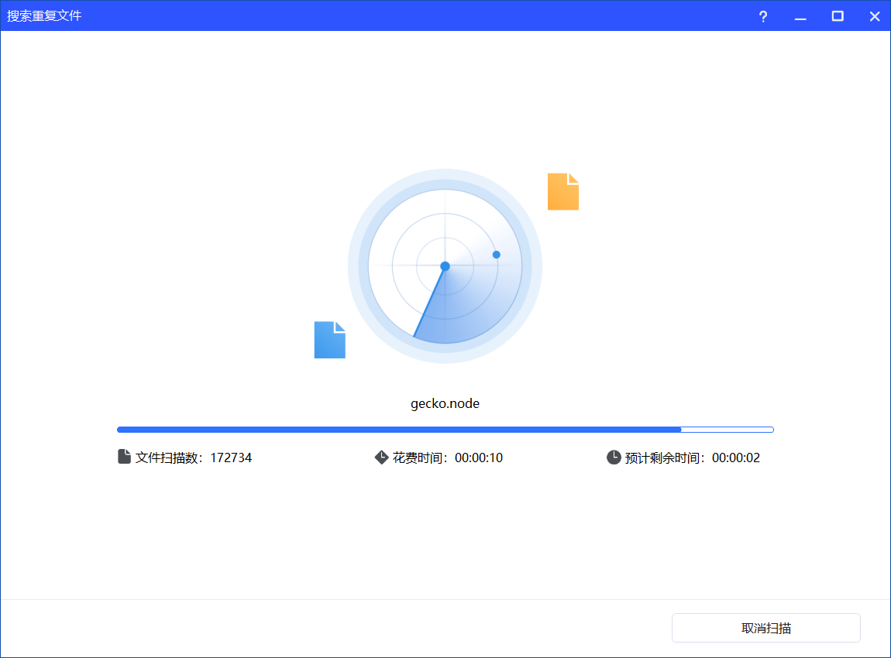Click the 预计剩余时间: 00:00:02 text
This screenshot has width=891, height=658.
click(692, 458)
